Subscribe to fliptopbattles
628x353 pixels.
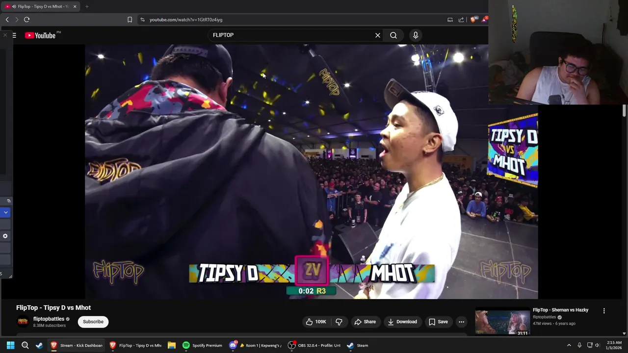click(x=93, y=322)
